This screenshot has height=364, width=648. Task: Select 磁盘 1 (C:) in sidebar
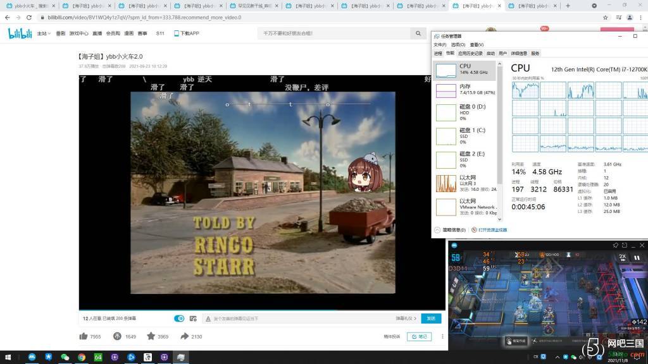click(x=465, y=136)
